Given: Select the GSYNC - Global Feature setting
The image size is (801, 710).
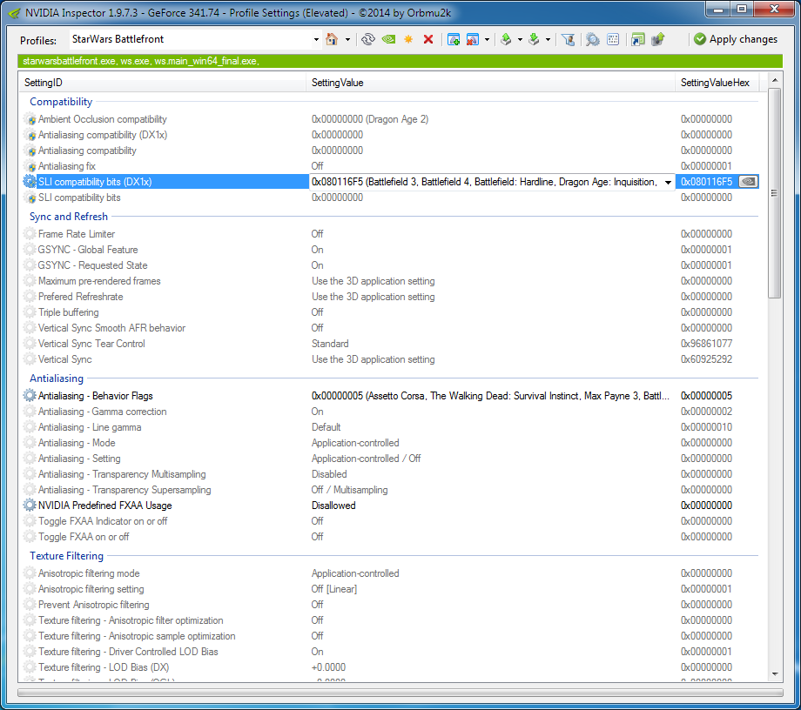Looking at the screenshot, I should click(88, 250).
